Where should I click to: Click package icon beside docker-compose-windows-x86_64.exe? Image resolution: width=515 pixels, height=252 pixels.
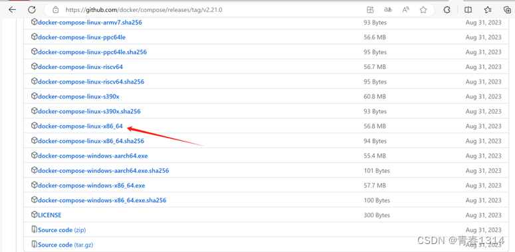point(34,185)
